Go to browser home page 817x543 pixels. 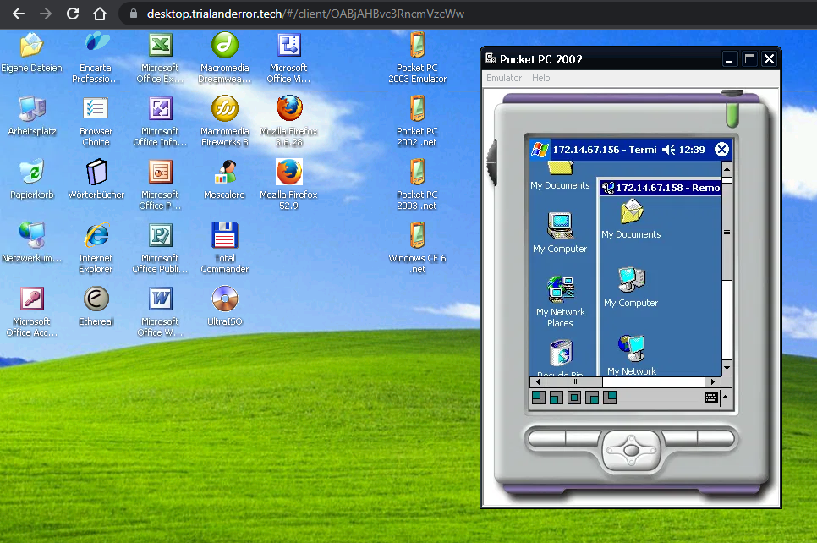coord(100,14)
